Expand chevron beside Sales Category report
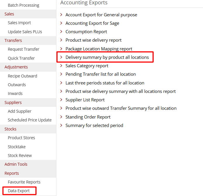203x196 pixels. coord(61,66)
